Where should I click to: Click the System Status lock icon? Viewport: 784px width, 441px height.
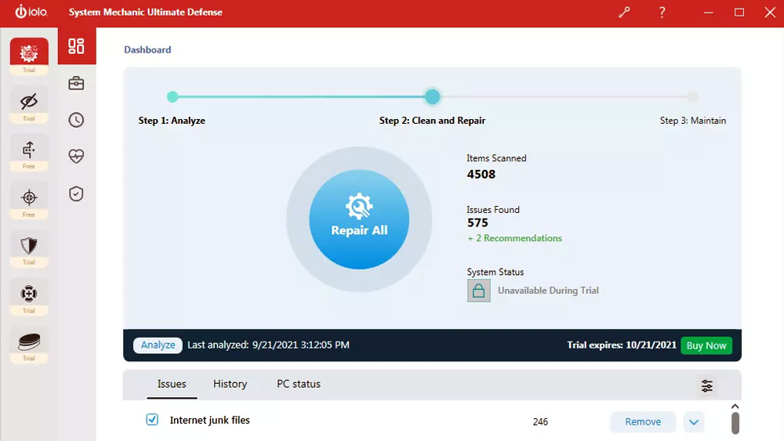478,291
